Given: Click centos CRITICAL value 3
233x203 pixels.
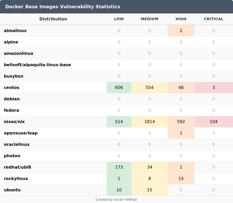Looking at the screenshot, I should (x=214, y=88).
